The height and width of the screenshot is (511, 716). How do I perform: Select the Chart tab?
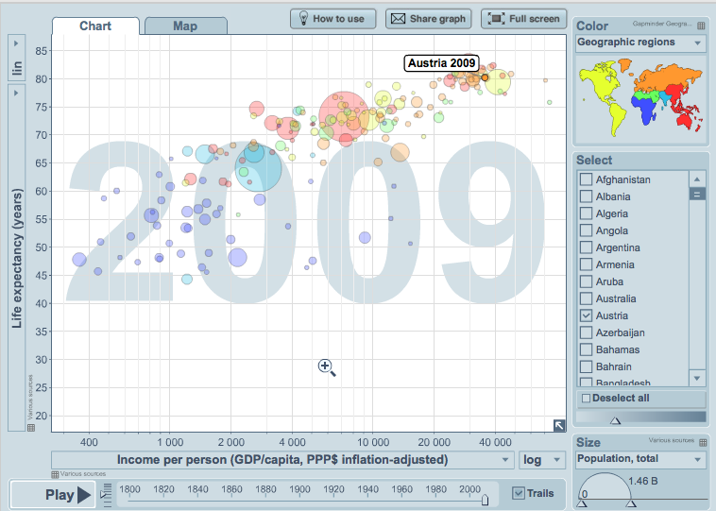pyautogui.click(x=97, y=26)
